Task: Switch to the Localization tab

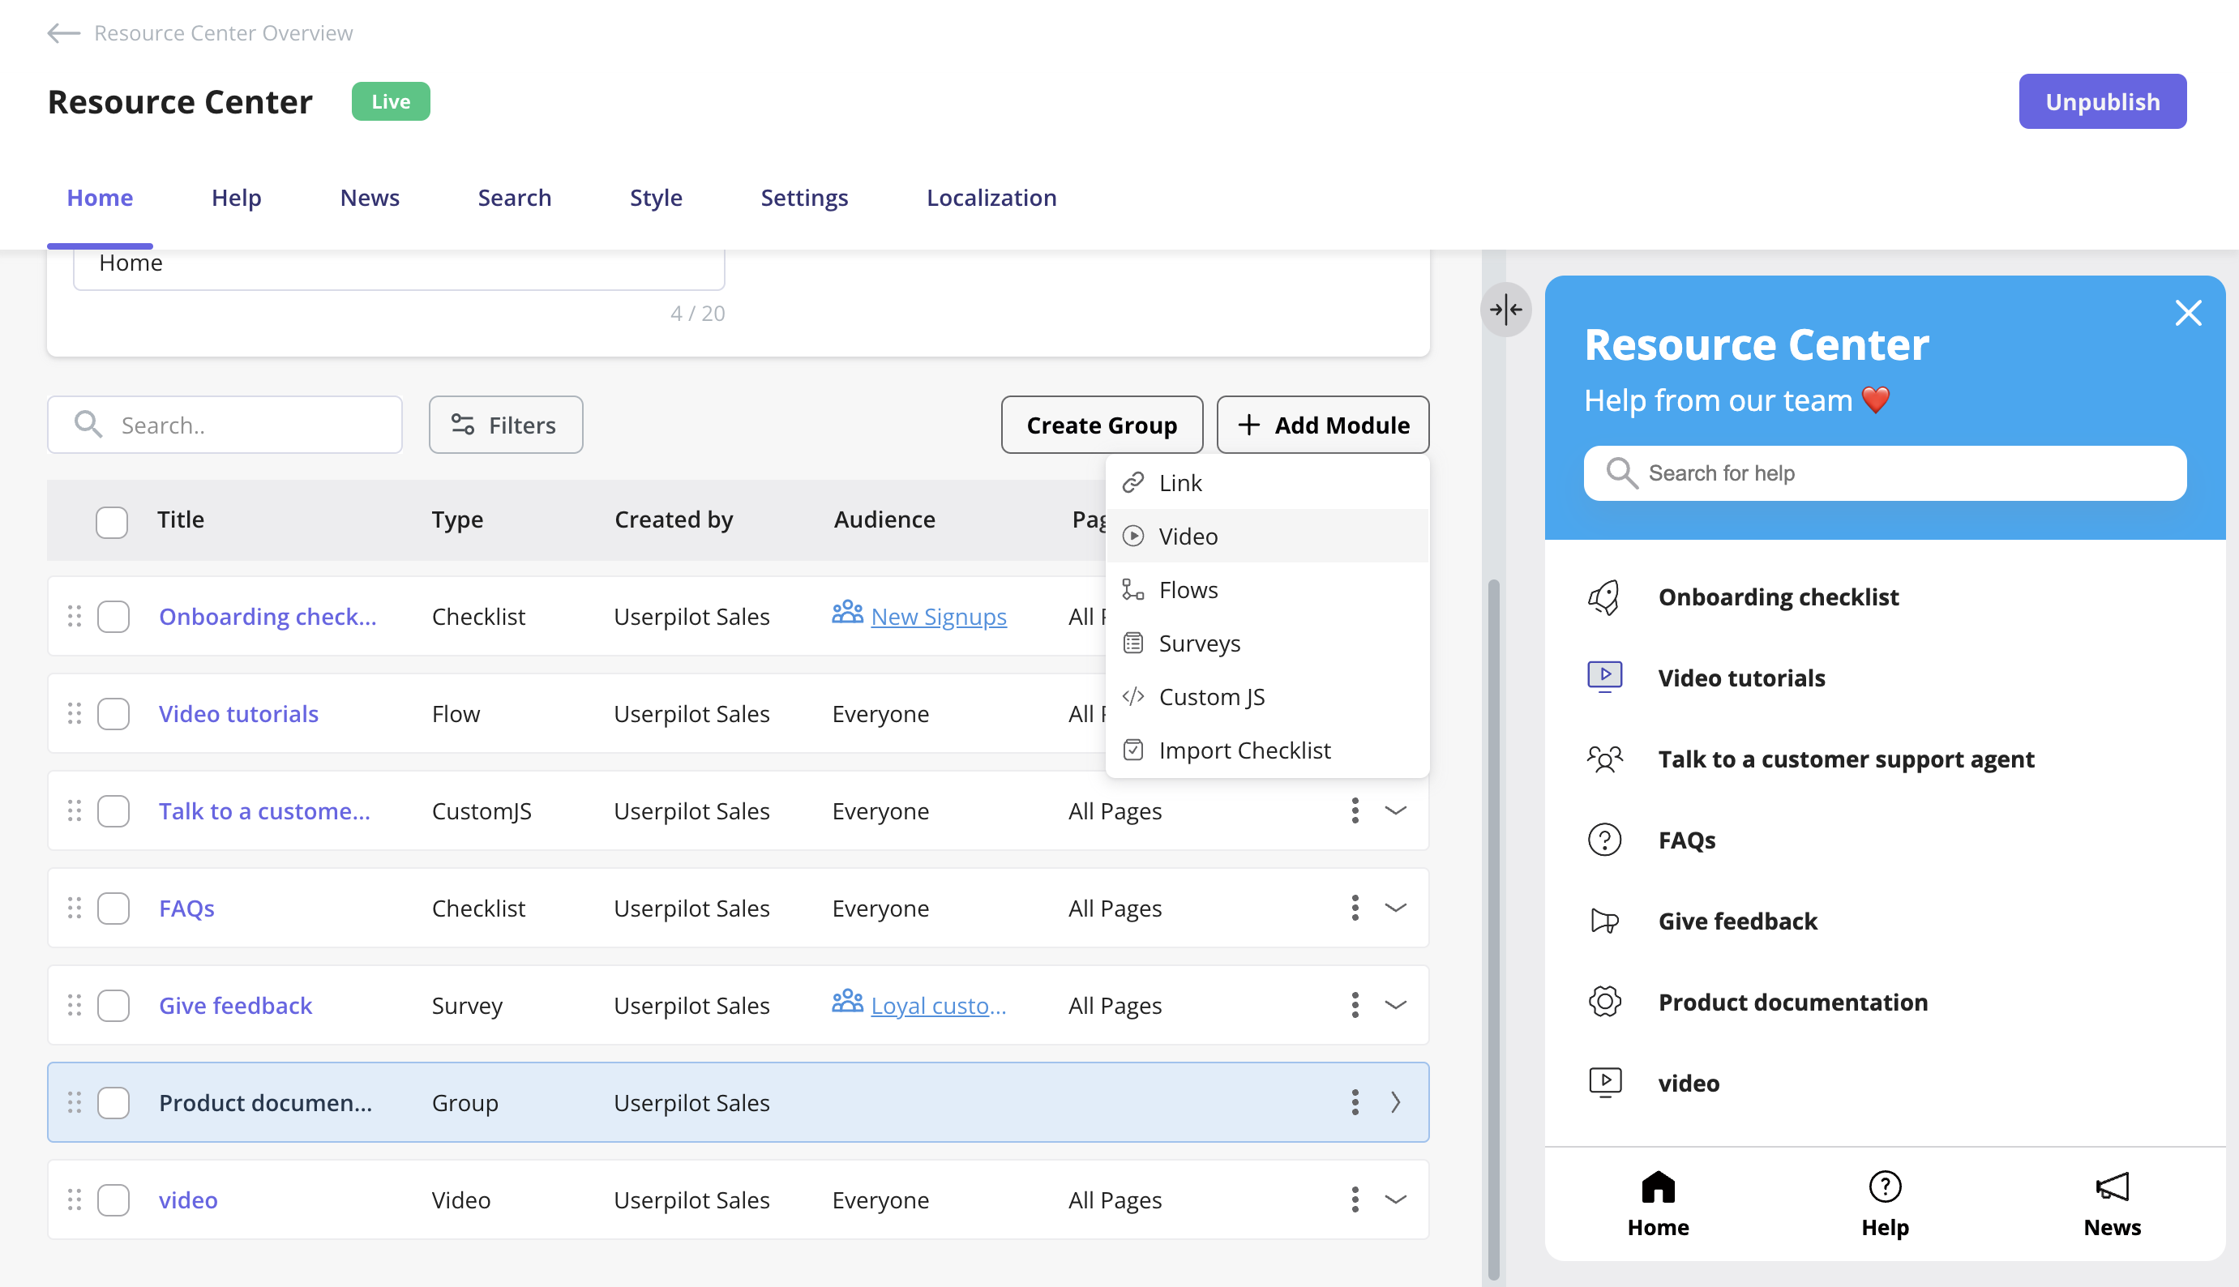Action: pos(991,198)
